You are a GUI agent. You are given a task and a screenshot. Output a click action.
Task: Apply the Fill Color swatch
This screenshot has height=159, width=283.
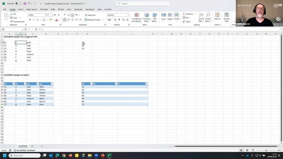coord(51,19)
